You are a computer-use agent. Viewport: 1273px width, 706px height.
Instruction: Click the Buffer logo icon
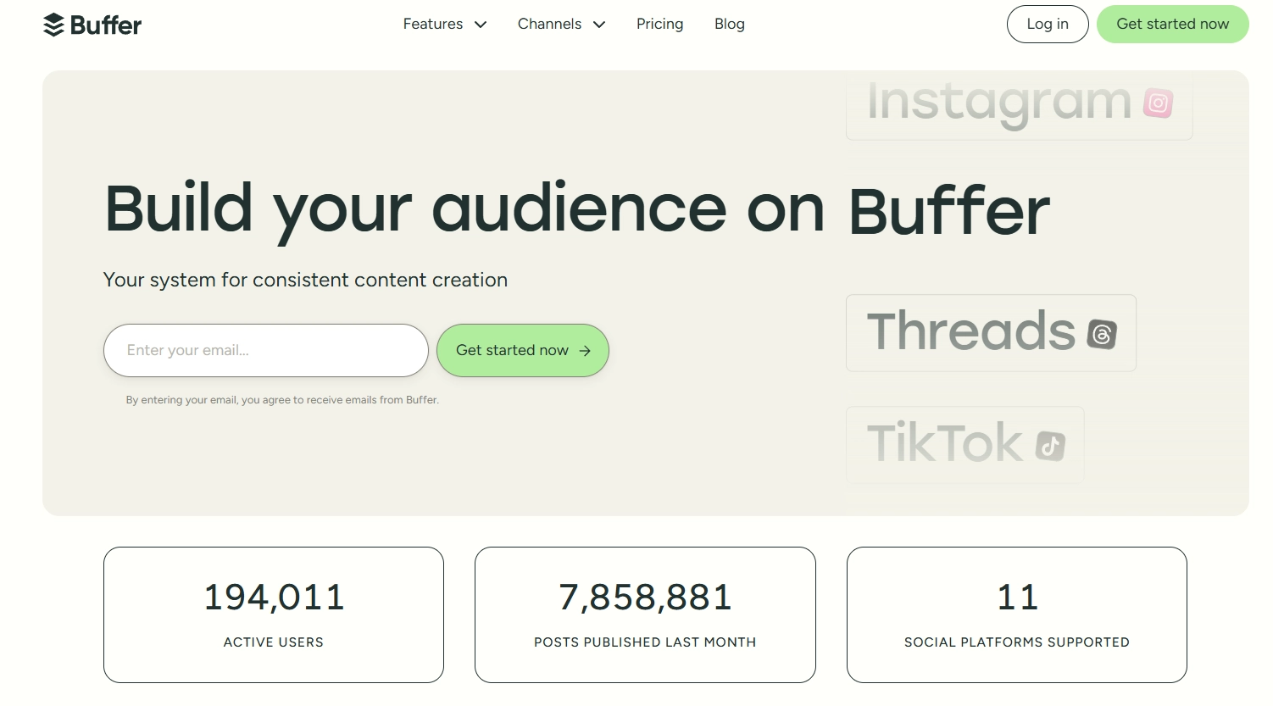coord(53,25)
